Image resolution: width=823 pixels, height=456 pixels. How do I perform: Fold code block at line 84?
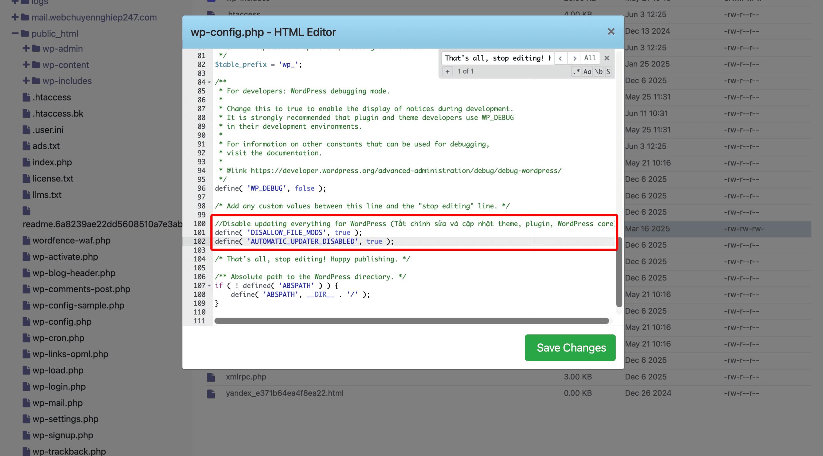pos(209,82)
